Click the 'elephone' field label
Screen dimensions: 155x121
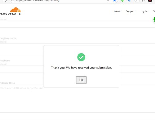click(5, 60)
